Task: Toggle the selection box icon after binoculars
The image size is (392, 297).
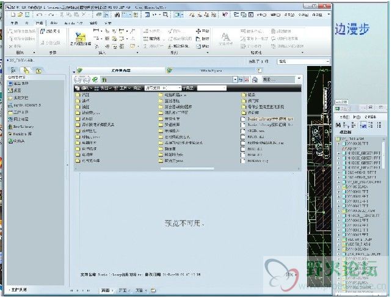Action: click(126, 15)
